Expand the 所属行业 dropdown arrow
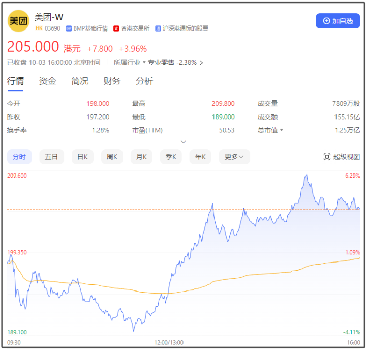Screen dimensions: 366x349 [x=144, y=62]
